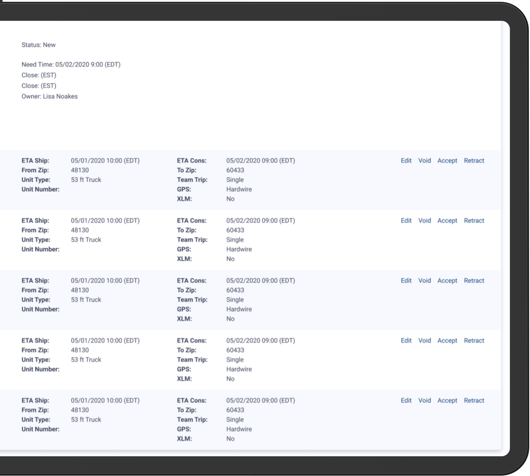Accept the third bid row
The width and height of the screenshot is (530, 476).
[447, 281]
